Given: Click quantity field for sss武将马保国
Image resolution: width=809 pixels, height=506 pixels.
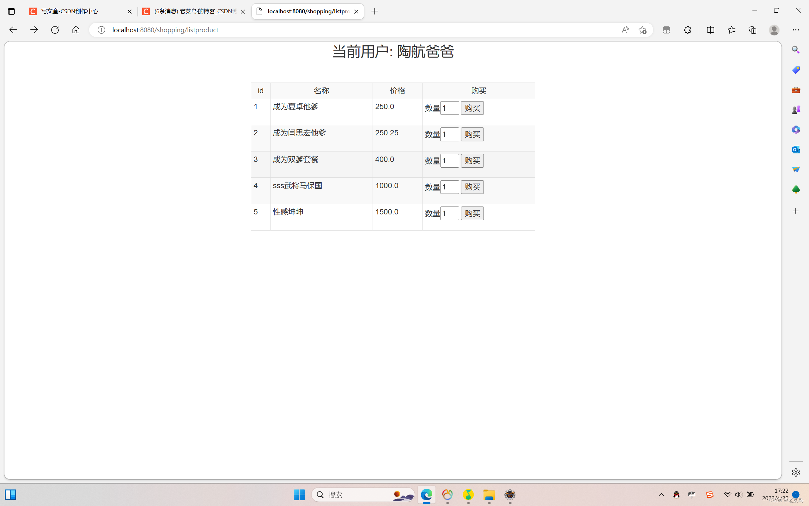Looking at the screenshot, I should [449, 187].
